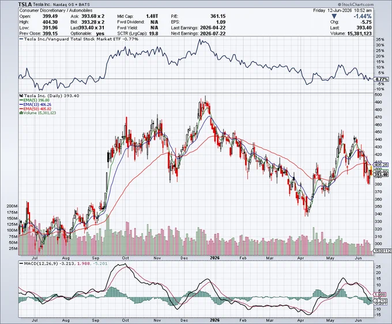Click the -0.77% value tag on the ratio panel axis
The width and height of the screenshot is (392, 324).
(x=381, y=79)
